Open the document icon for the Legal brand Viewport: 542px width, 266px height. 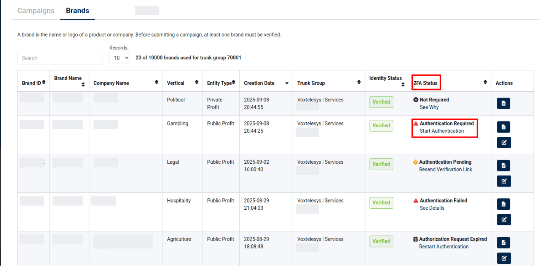[504, 165]
